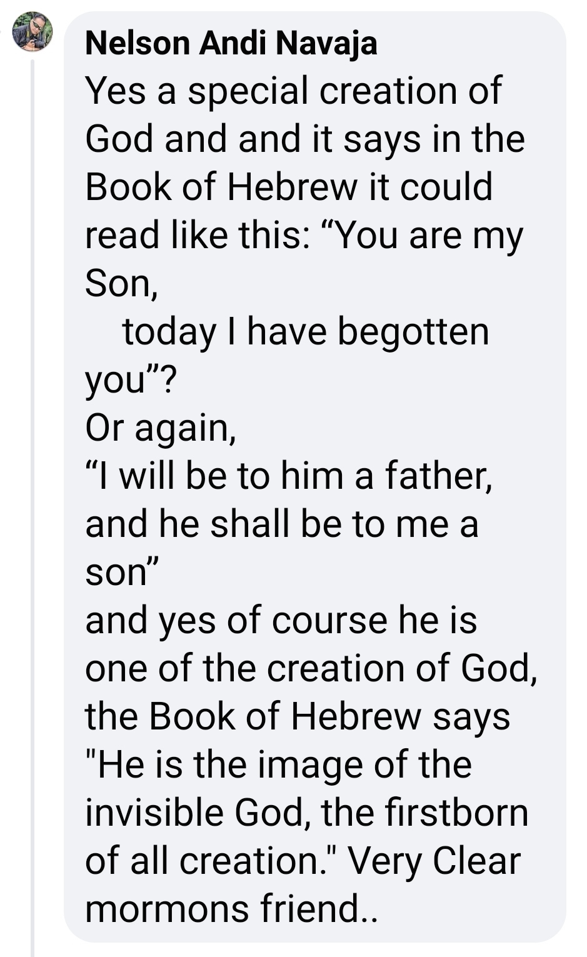This screenshot has width=587, height=957.
Task: Tap the line "Yes a special creation of"
Action: [x=293, y=91]
